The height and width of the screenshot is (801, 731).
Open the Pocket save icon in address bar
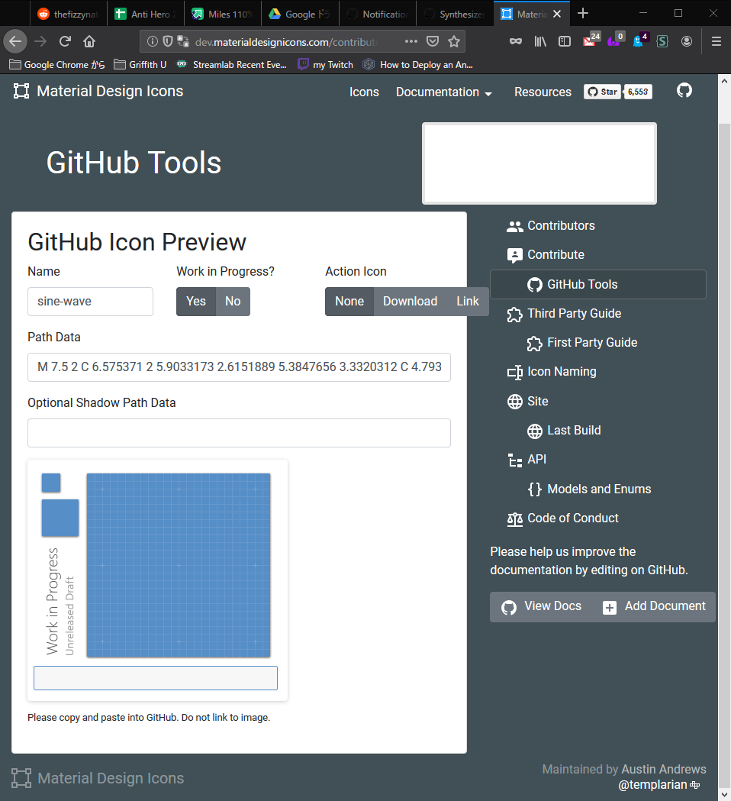pyautogui.click(x=433, y=41)
